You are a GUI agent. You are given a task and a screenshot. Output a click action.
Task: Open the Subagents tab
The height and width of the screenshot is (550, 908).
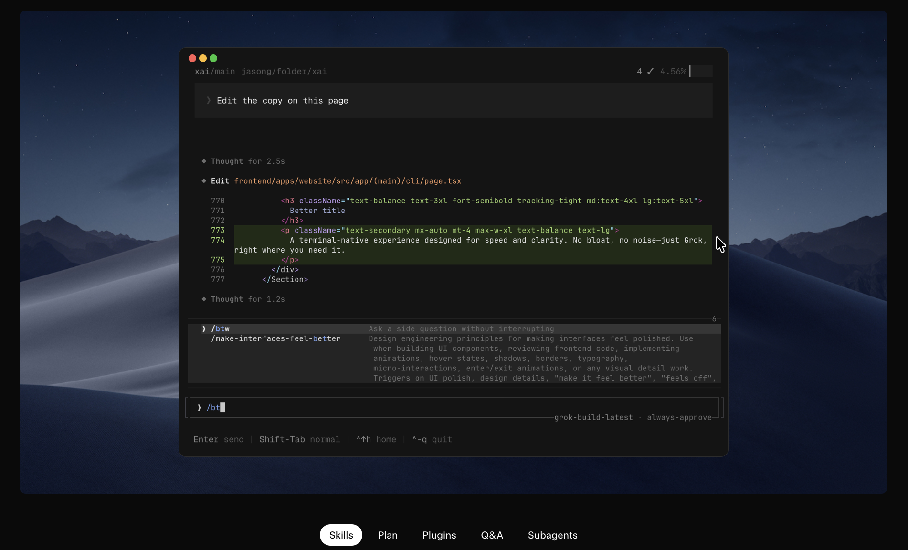[x=552, y=535]
